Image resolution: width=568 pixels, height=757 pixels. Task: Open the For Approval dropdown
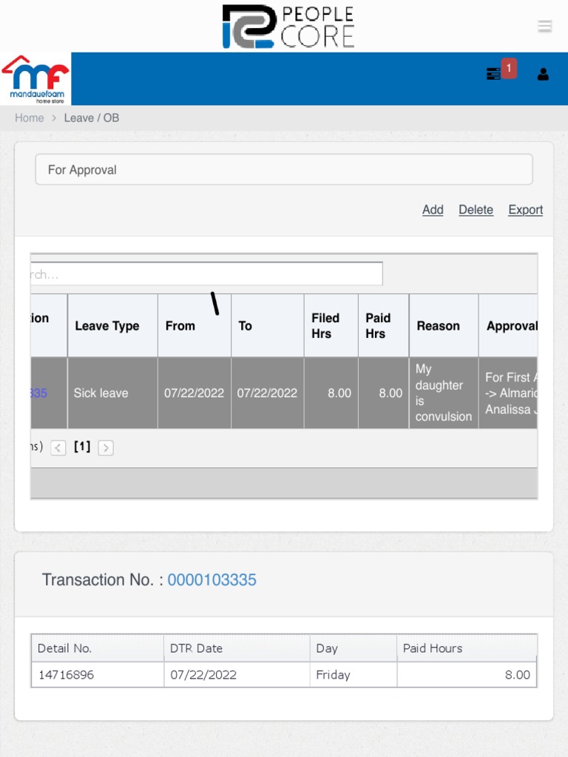point(284,169)
